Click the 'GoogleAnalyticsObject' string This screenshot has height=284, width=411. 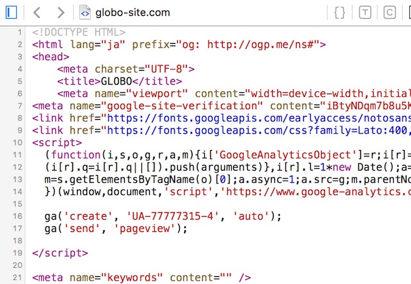(285, 155)
